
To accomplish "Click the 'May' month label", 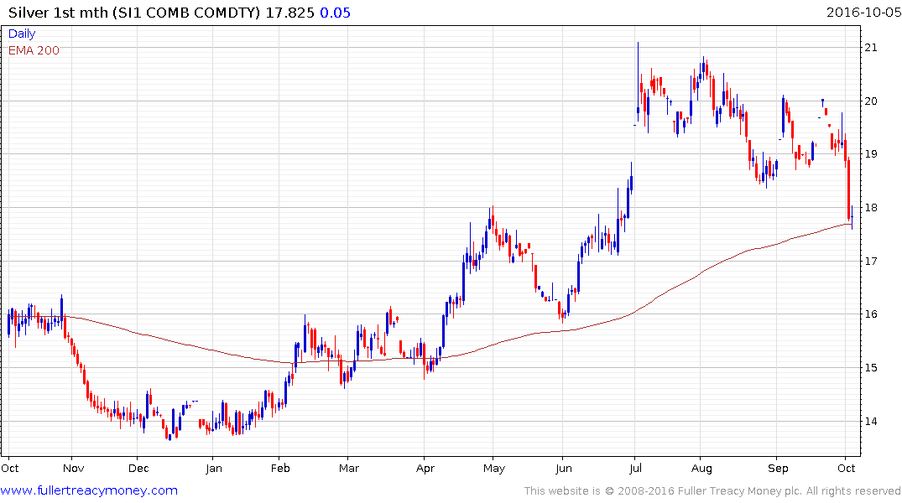I will [494, 468].
